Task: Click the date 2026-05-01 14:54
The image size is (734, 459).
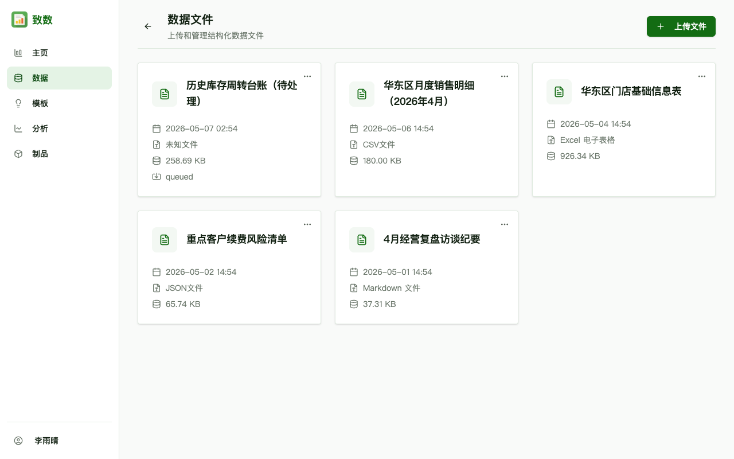Action: (398, 272)
